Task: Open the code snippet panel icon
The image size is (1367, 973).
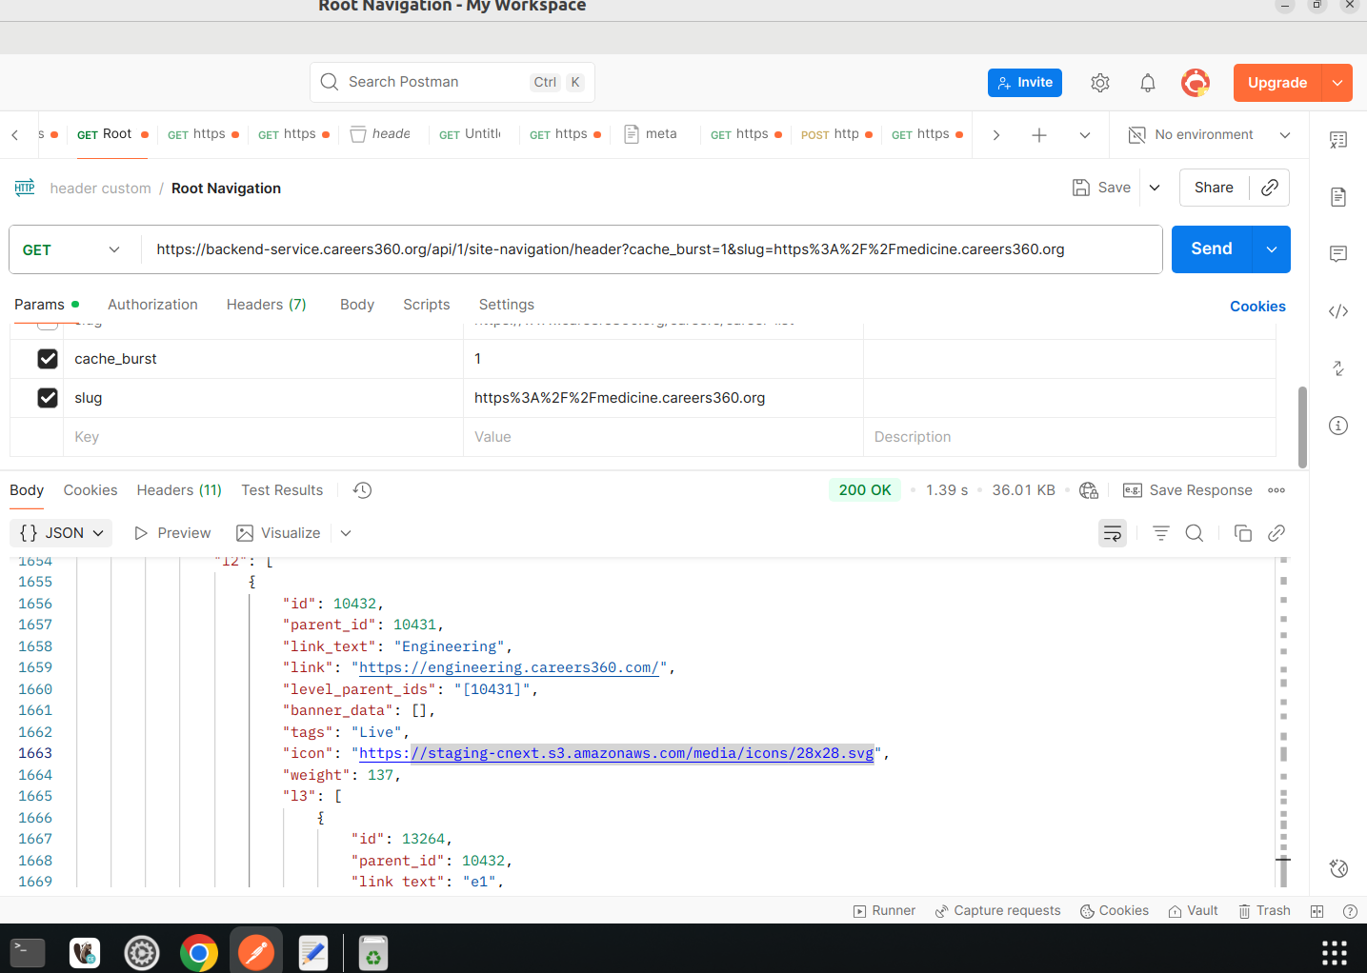Action: pos(1337,311)
